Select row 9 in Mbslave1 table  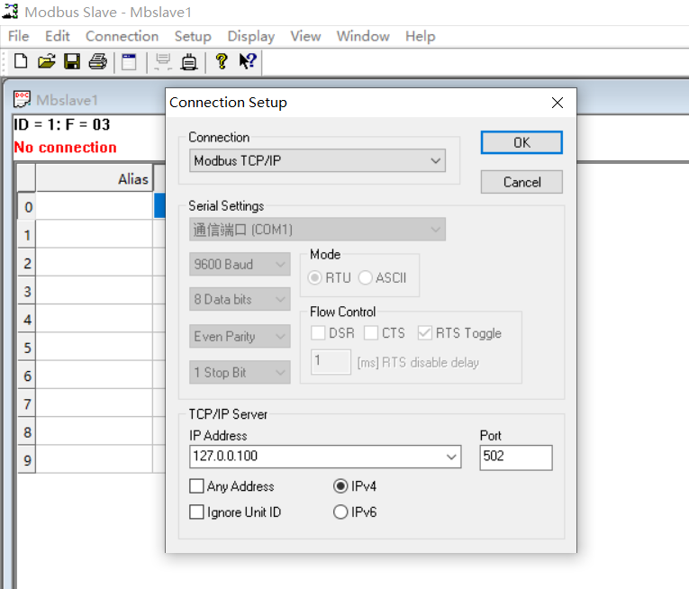pos(27,460)
